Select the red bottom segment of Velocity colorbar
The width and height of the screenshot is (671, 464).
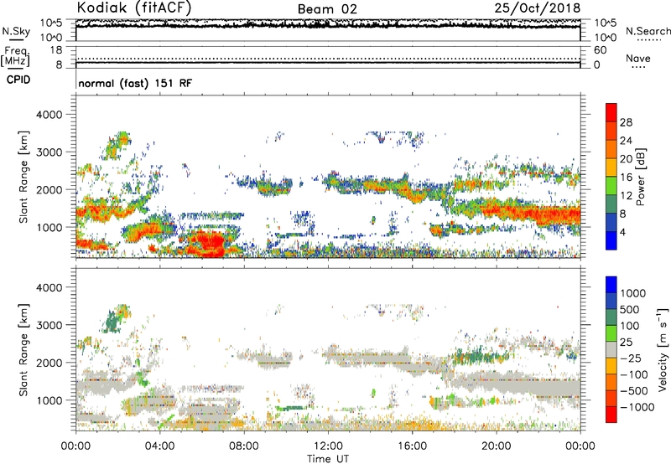pos(611,415)
